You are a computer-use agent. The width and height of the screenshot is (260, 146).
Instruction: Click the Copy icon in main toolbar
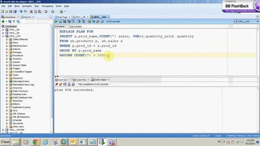coord(35,12)
